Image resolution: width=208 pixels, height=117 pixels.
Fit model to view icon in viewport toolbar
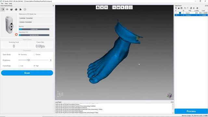(102, 7)
